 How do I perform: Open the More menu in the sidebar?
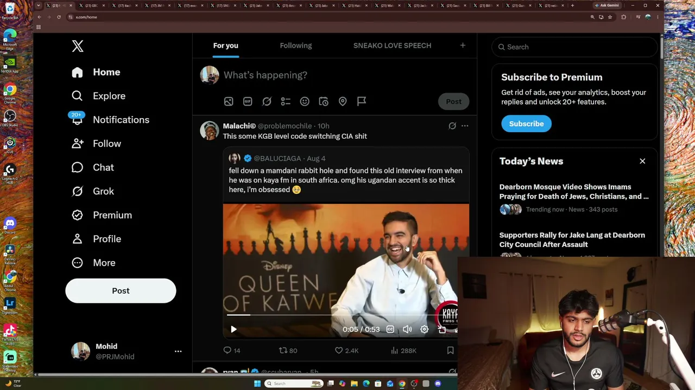[x=93, y=263]
